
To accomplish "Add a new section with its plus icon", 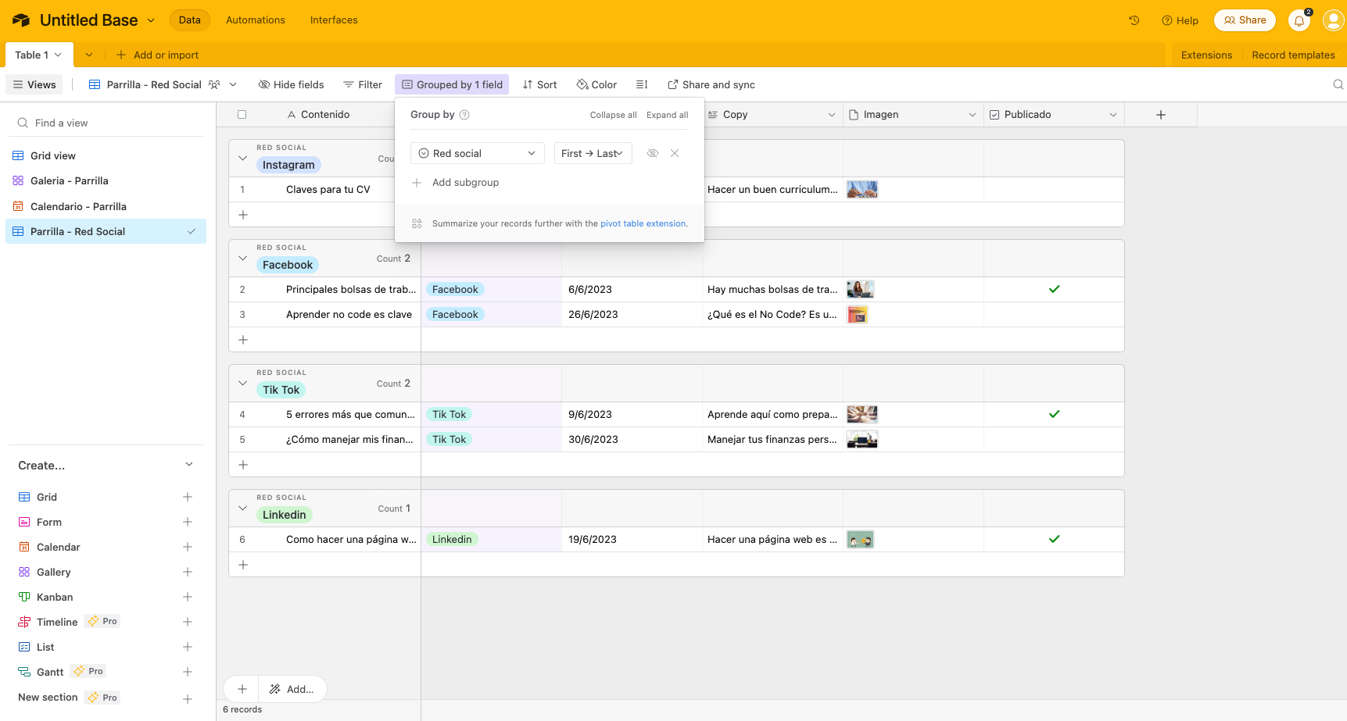I will (x=188, y=699).
